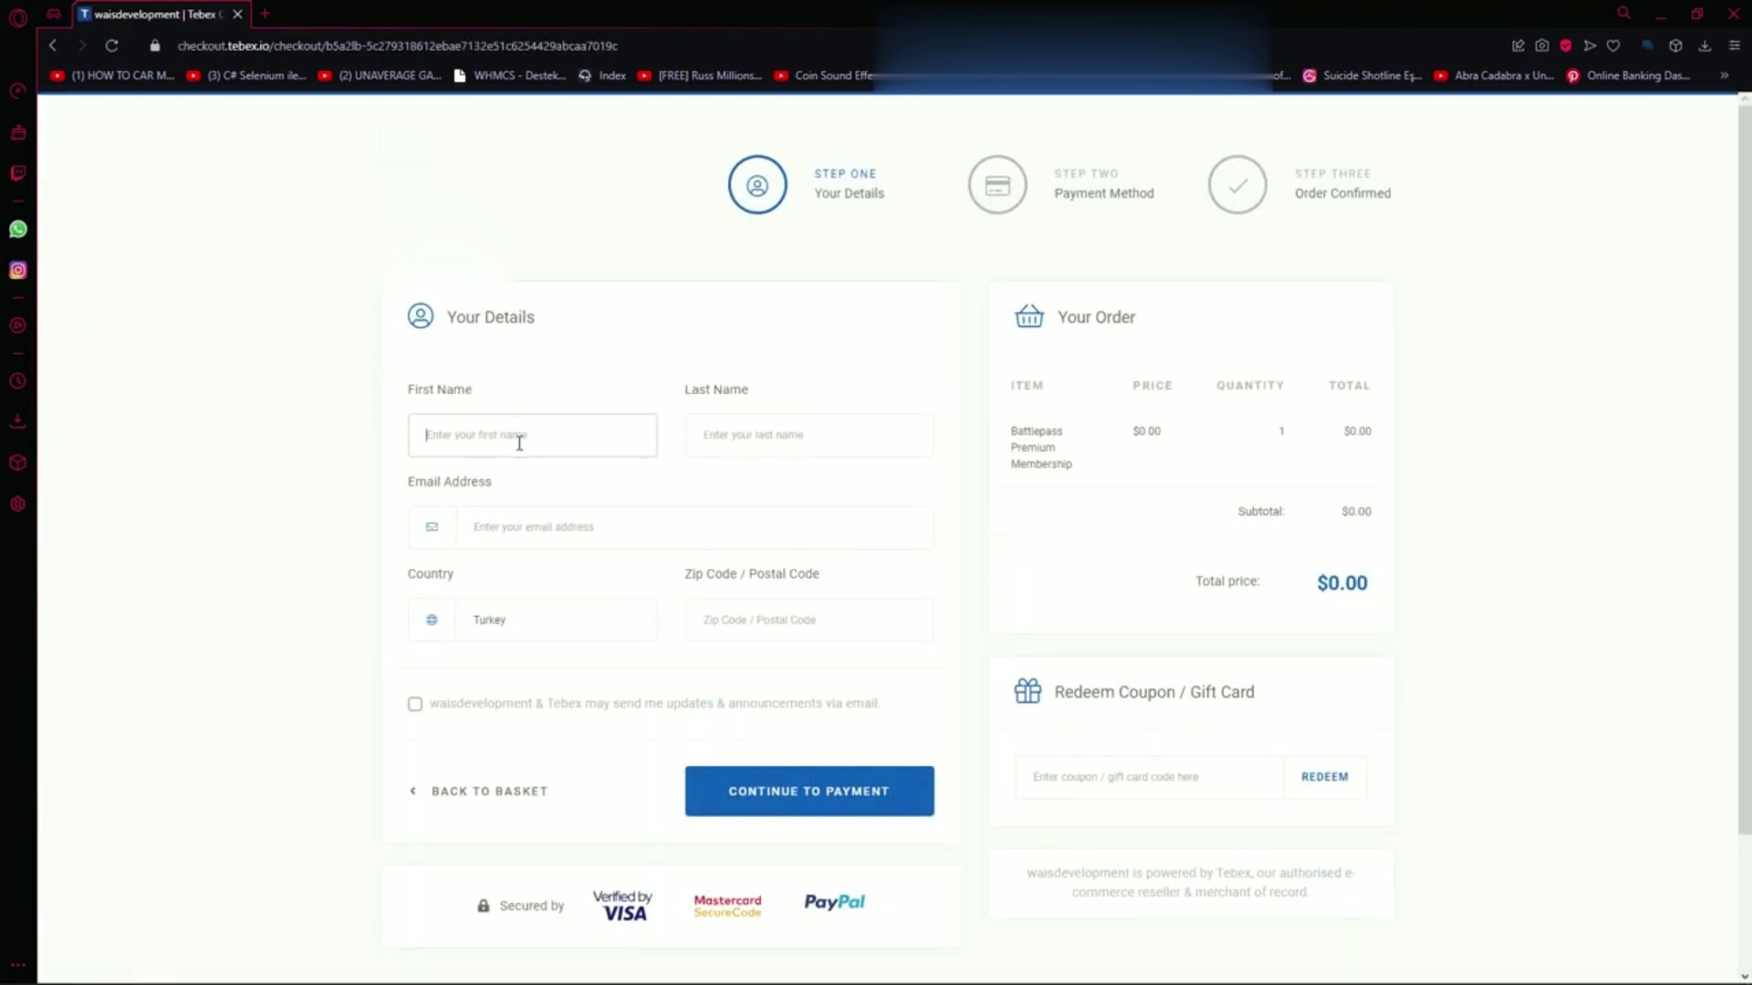Open the sidebar three-dots setup menu
This screenshot has width=1752, height=985.
[17, 965]
